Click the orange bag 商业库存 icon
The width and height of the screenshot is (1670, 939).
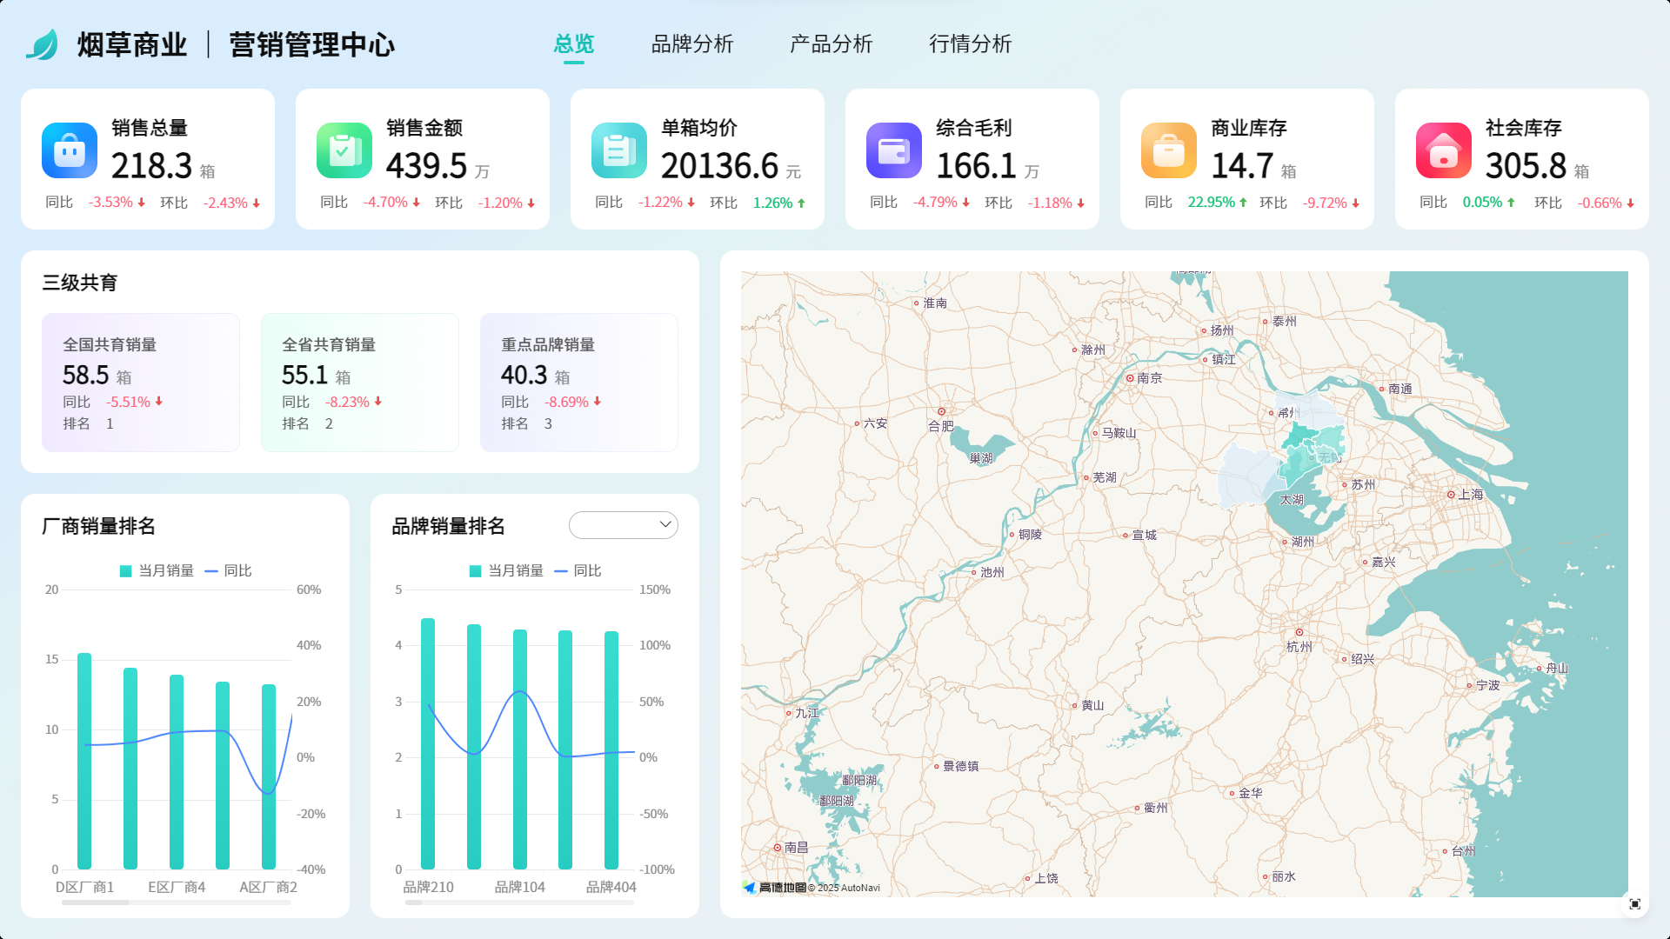[x=1169, y=151]
